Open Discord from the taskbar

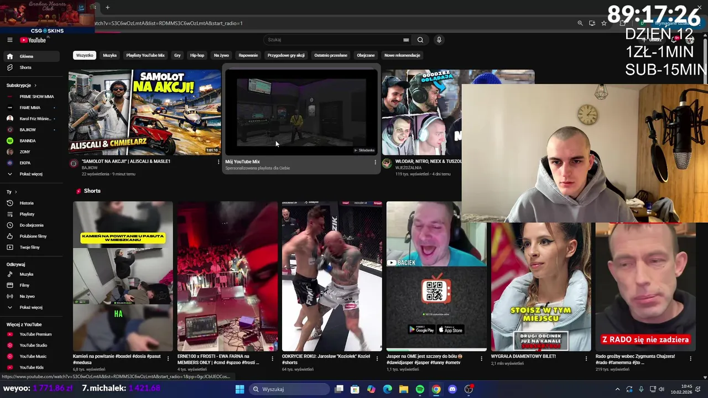(x=452, y=389)
